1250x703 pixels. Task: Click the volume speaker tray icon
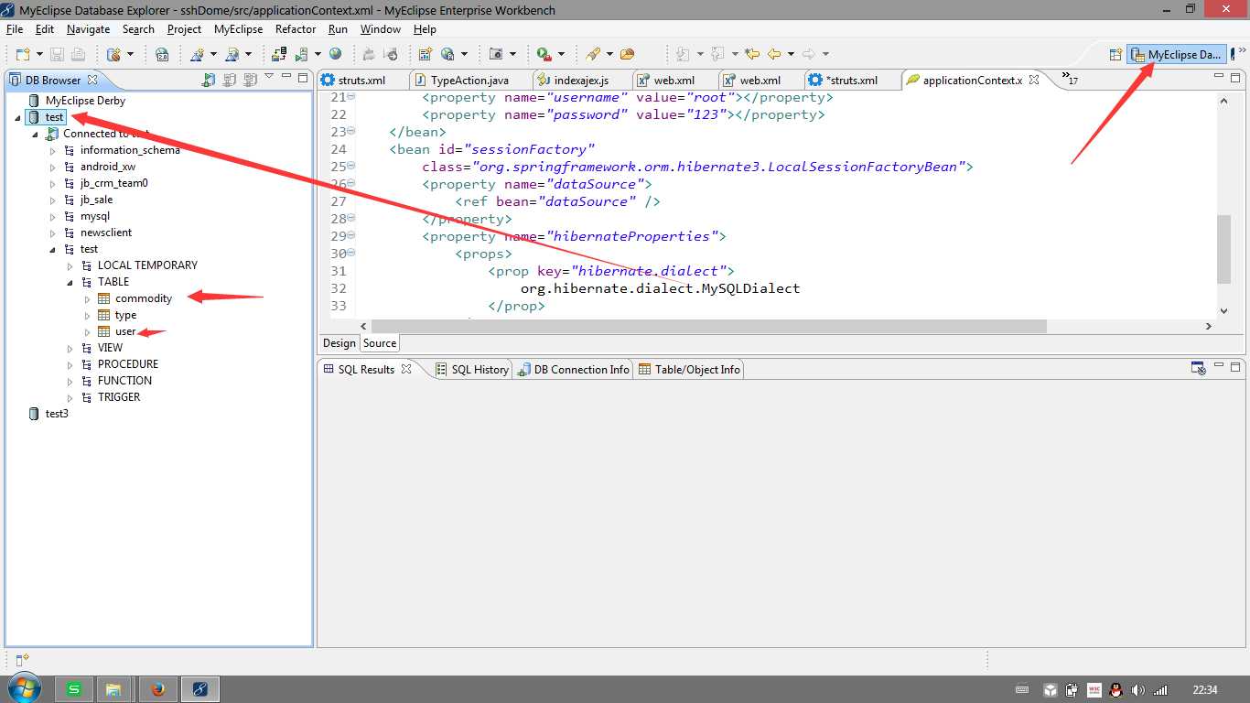pos(1138,690)
